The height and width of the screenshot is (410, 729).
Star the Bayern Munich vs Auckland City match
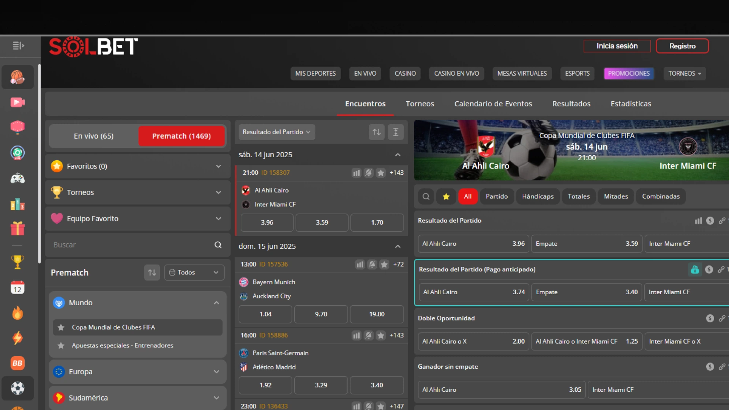(384, 265)
